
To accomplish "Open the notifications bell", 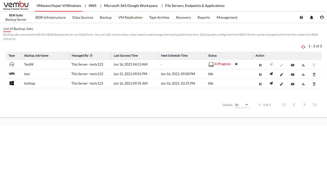I will point(311,17).
